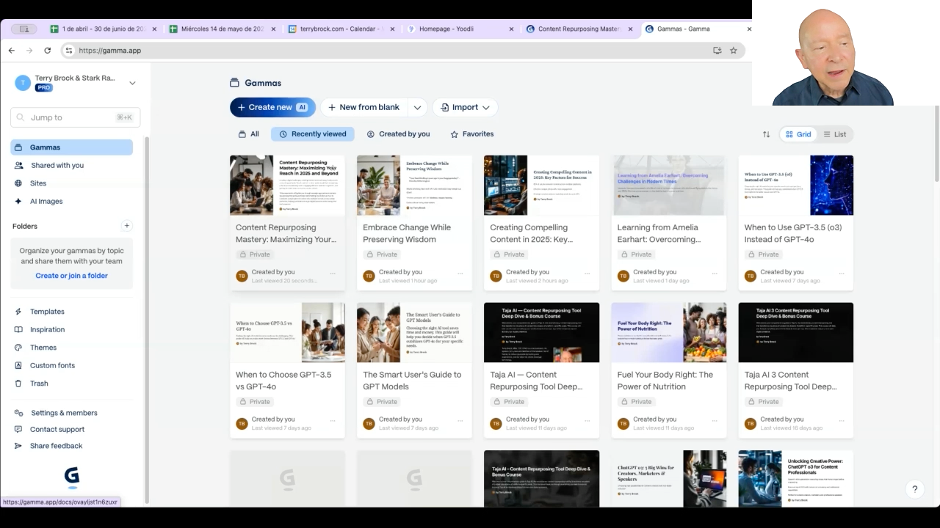Image resolution: width=940 pixels, height=528 pixels.
Task: Open more options for Embrace Change card
Action: click(460, 274)
